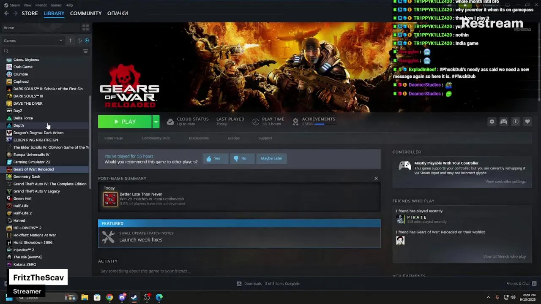This screenshot has width=541, height=304.
Task: Switch to the STORE tab
Action: (x=30, y=14)
